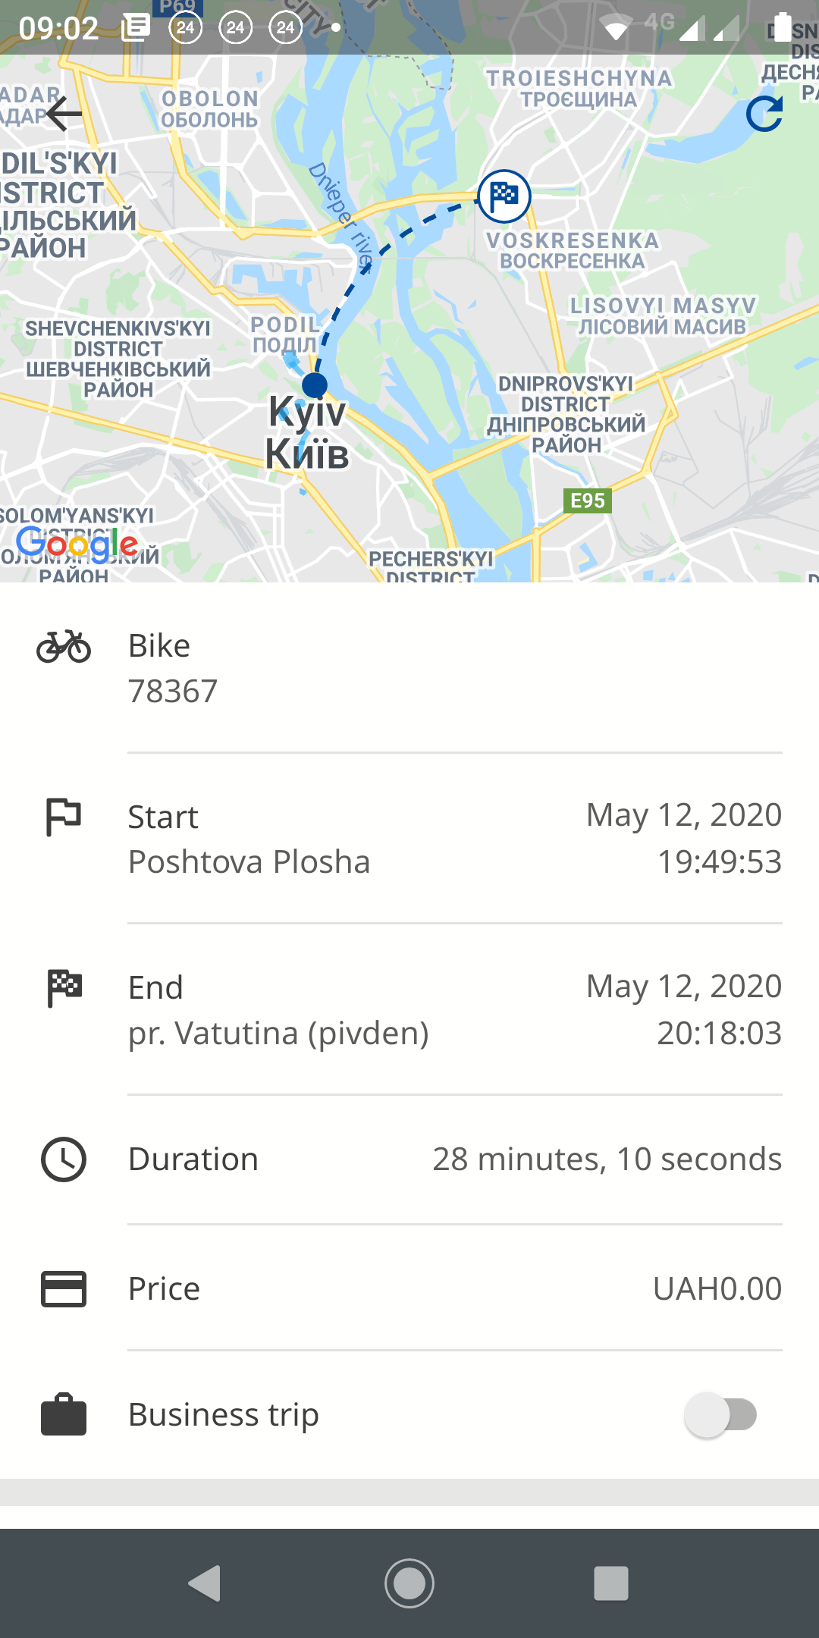Tap the Start flag icon

[64, 817]
